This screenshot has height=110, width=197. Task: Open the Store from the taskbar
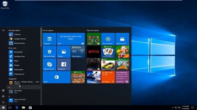30,108
